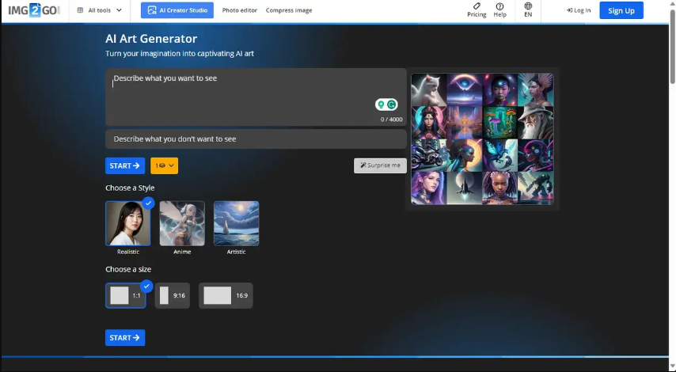Screen dimensions: 676x372
Task: Focus the 'Describe what you want to see' box
Action: pyautogui.click(x=256, y=97)
